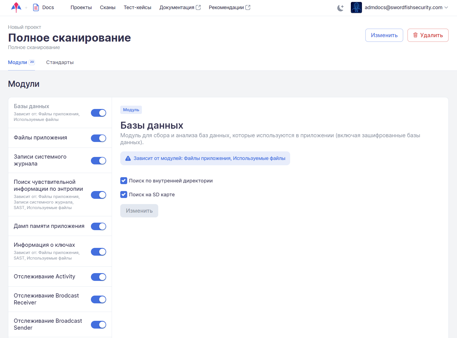The height and width of the screenshot is (338, 457).
Task: Open the Проекты menu item
Action: click(x=81, y=7)
